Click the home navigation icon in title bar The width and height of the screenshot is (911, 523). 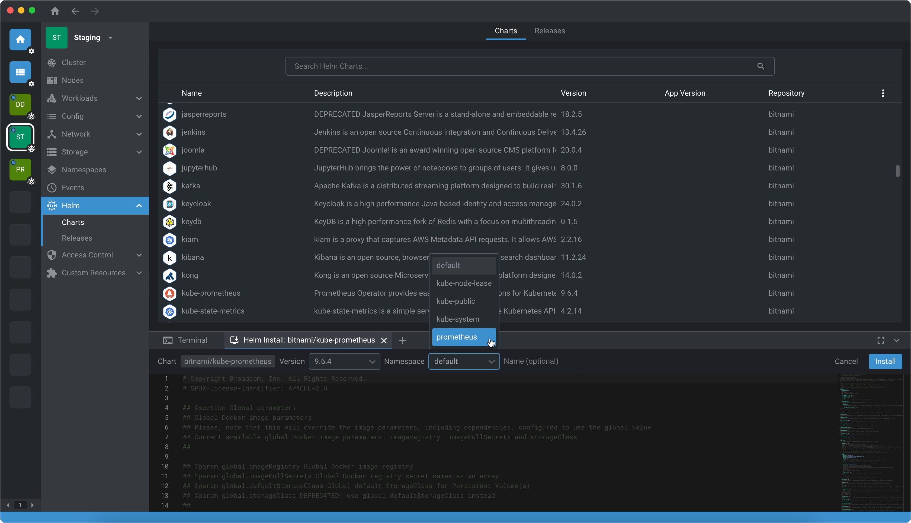[54, 11]
